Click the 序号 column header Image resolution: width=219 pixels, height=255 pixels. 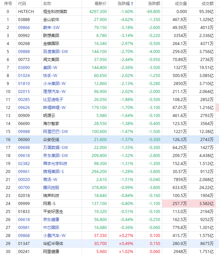[x=8, y=4]
